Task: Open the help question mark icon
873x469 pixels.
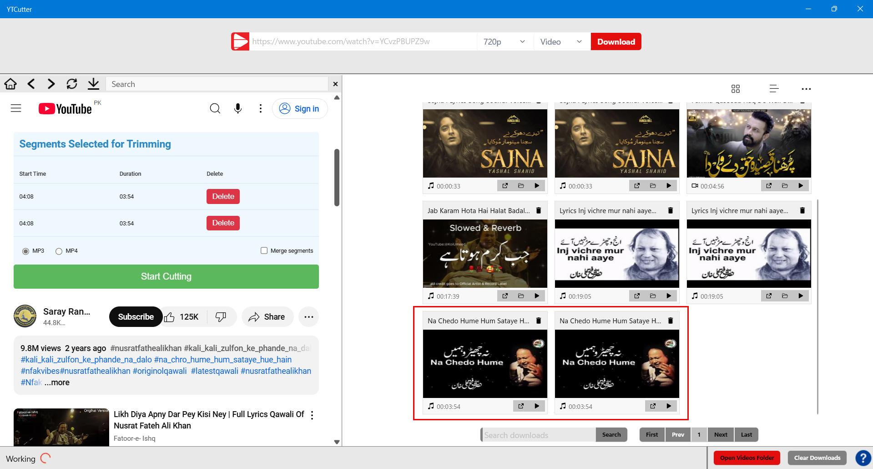Action: point(863,458)
